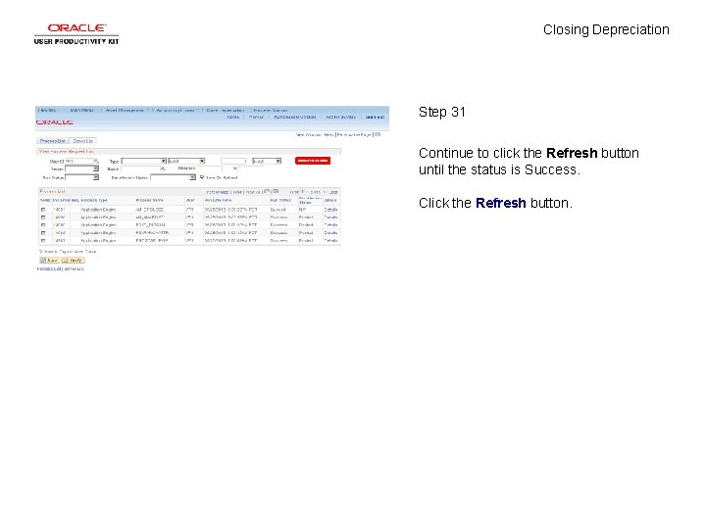Click the Instance from field
Viewport: 706px width, 529px height.
pos(209,169)
